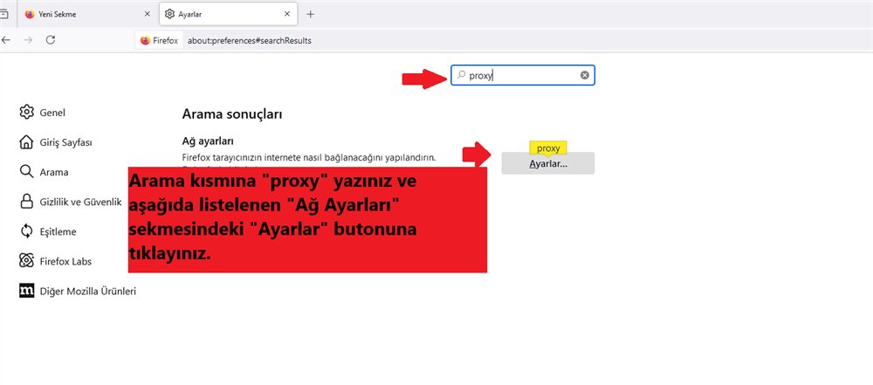Open the Arama settings category
The width and height of the screenshot is (873, 385).
[44, 172]
